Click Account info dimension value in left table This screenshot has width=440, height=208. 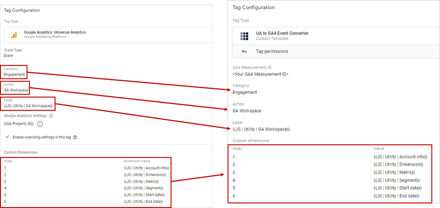[x=147, y=168]
